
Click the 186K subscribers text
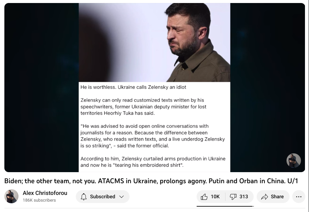39,200
